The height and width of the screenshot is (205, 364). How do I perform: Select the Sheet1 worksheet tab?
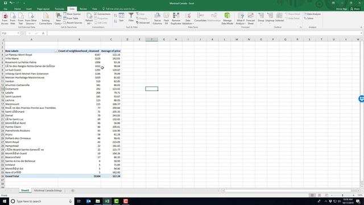[25, 190]
